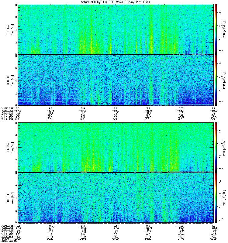Click the "0040" time label
Screen dimensions: 228x243
(83, 239)
